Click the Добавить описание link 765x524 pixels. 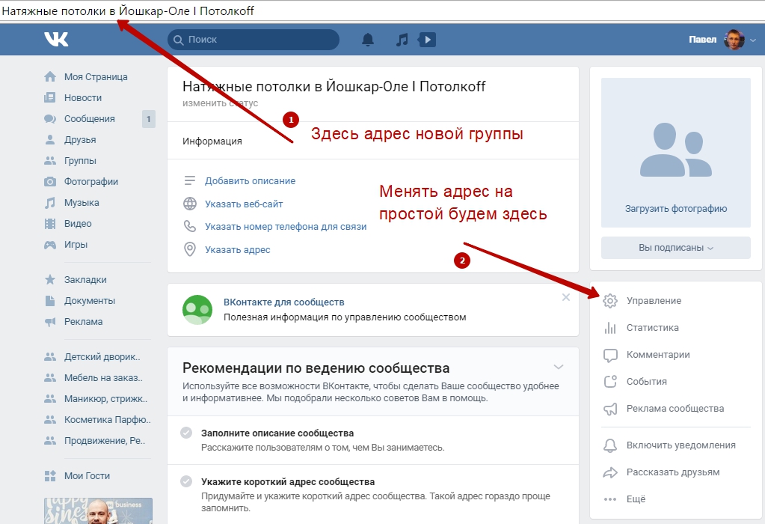(x=250, y=180)
